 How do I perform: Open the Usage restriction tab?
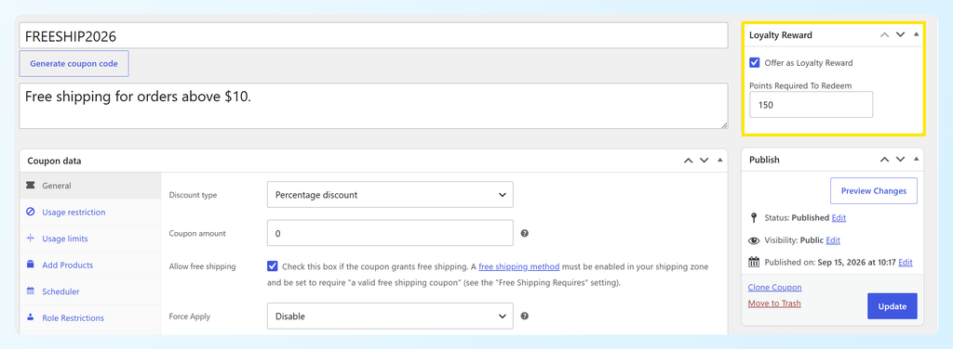point(90,212)
